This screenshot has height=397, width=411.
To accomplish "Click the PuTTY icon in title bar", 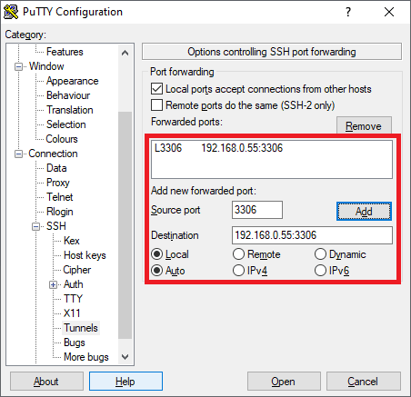I will 11,12.
